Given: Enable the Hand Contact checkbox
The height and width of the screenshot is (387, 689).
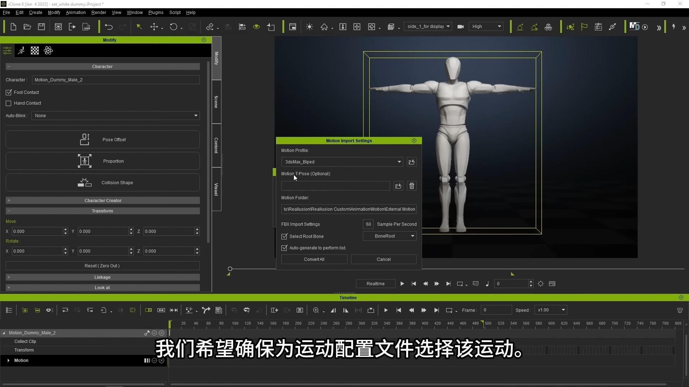Looking at the screenshot, I should coord(9,103).
